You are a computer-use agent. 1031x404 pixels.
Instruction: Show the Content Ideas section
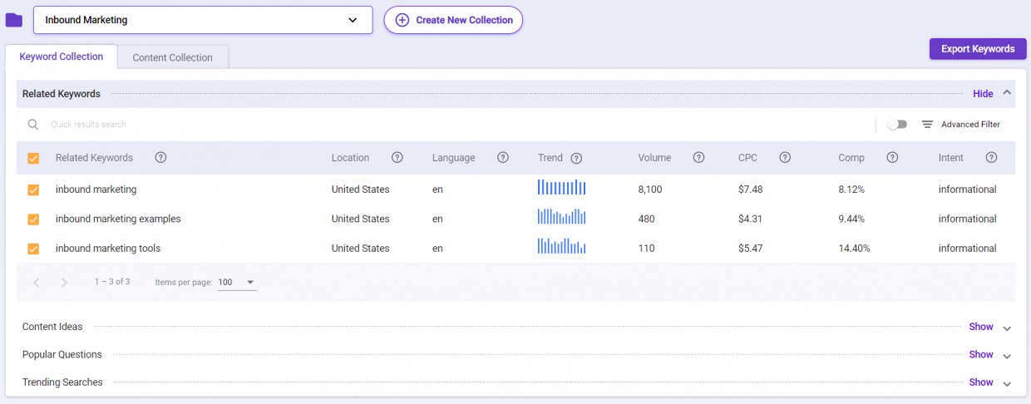click(981, 327)
